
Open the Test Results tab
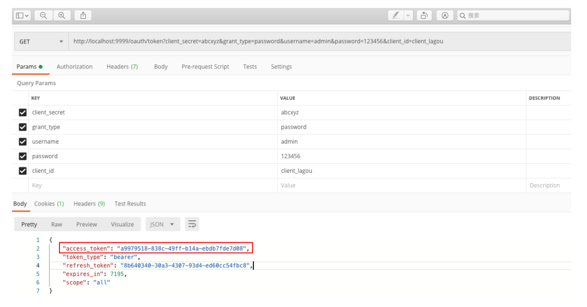click(x=130, y=204)
